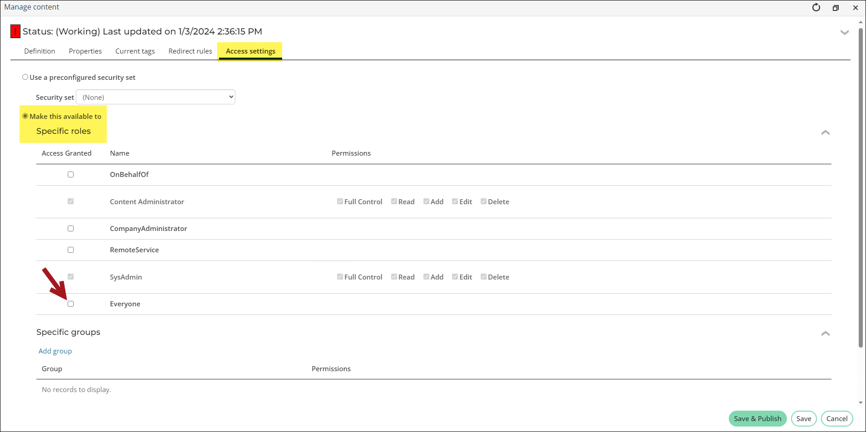Open the Definition tab
Screen dimensions: 866x432
coord(40,51)
